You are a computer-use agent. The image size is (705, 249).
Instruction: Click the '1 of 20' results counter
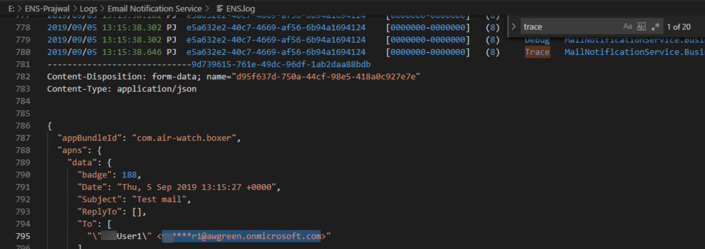[x=679, y=27]
